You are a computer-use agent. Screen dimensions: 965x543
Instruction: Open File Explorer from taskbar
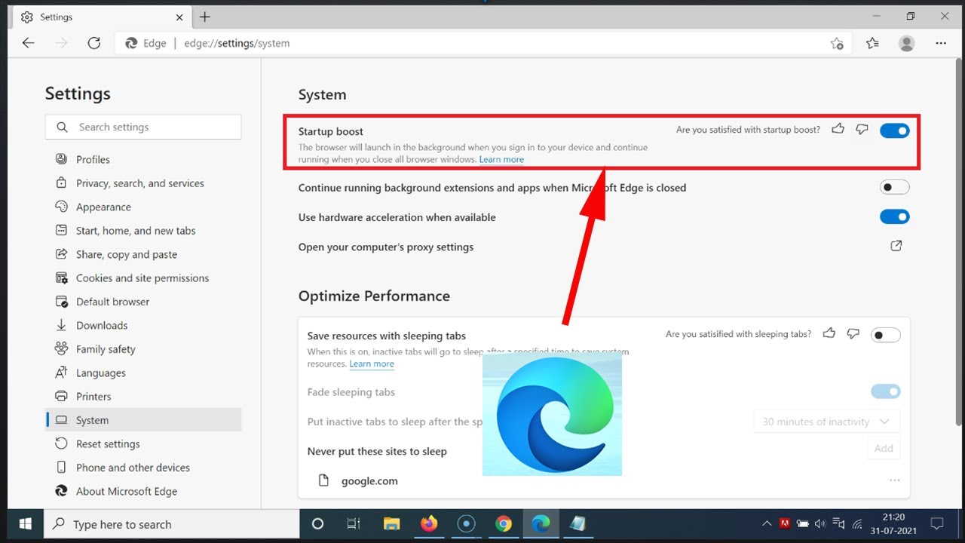coord(391,523)
